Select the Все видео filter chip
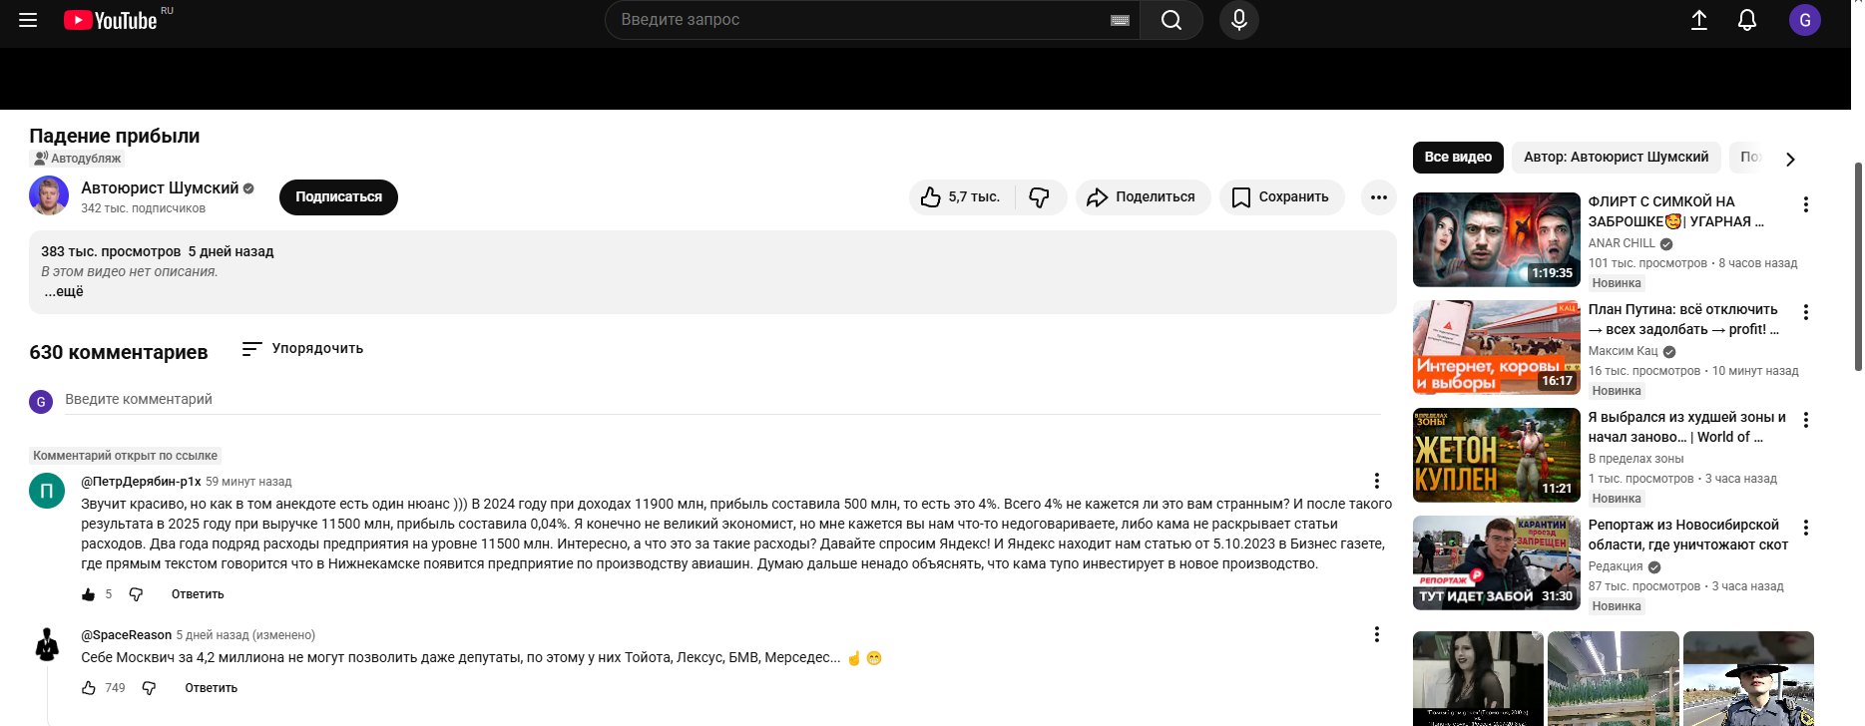This screenshot has width=1865, height=726. pos(1457,158)
